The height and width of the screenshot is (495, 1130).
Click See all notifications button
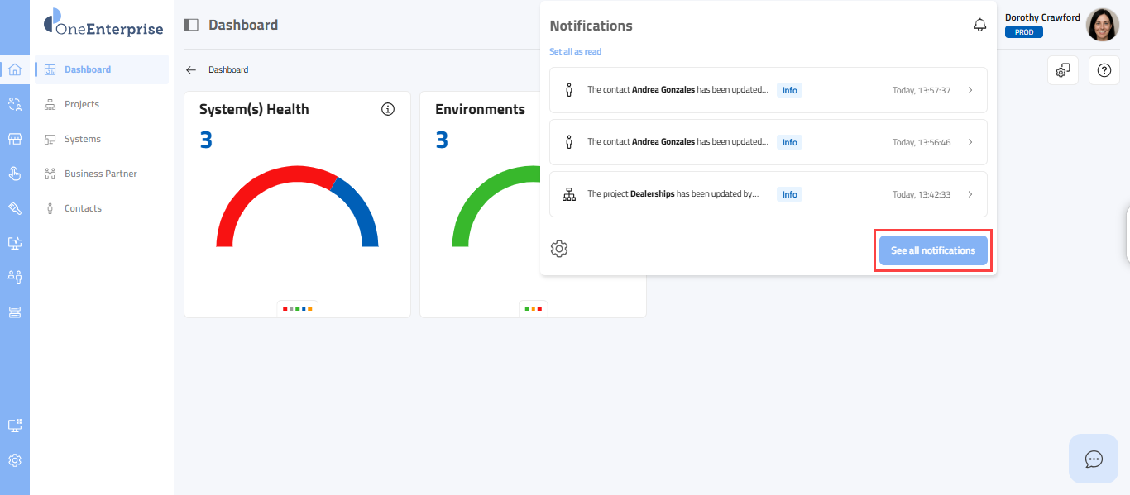[x=932, y=250]
